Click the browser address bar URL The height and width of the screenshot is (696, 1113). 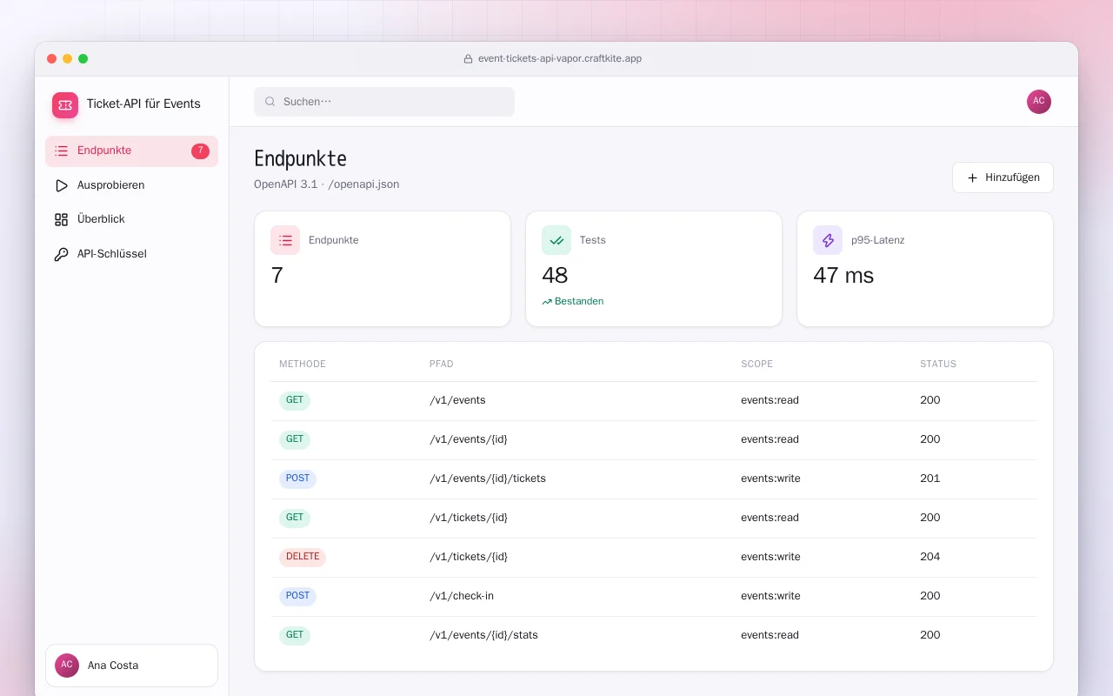click(x=560, y=59)
